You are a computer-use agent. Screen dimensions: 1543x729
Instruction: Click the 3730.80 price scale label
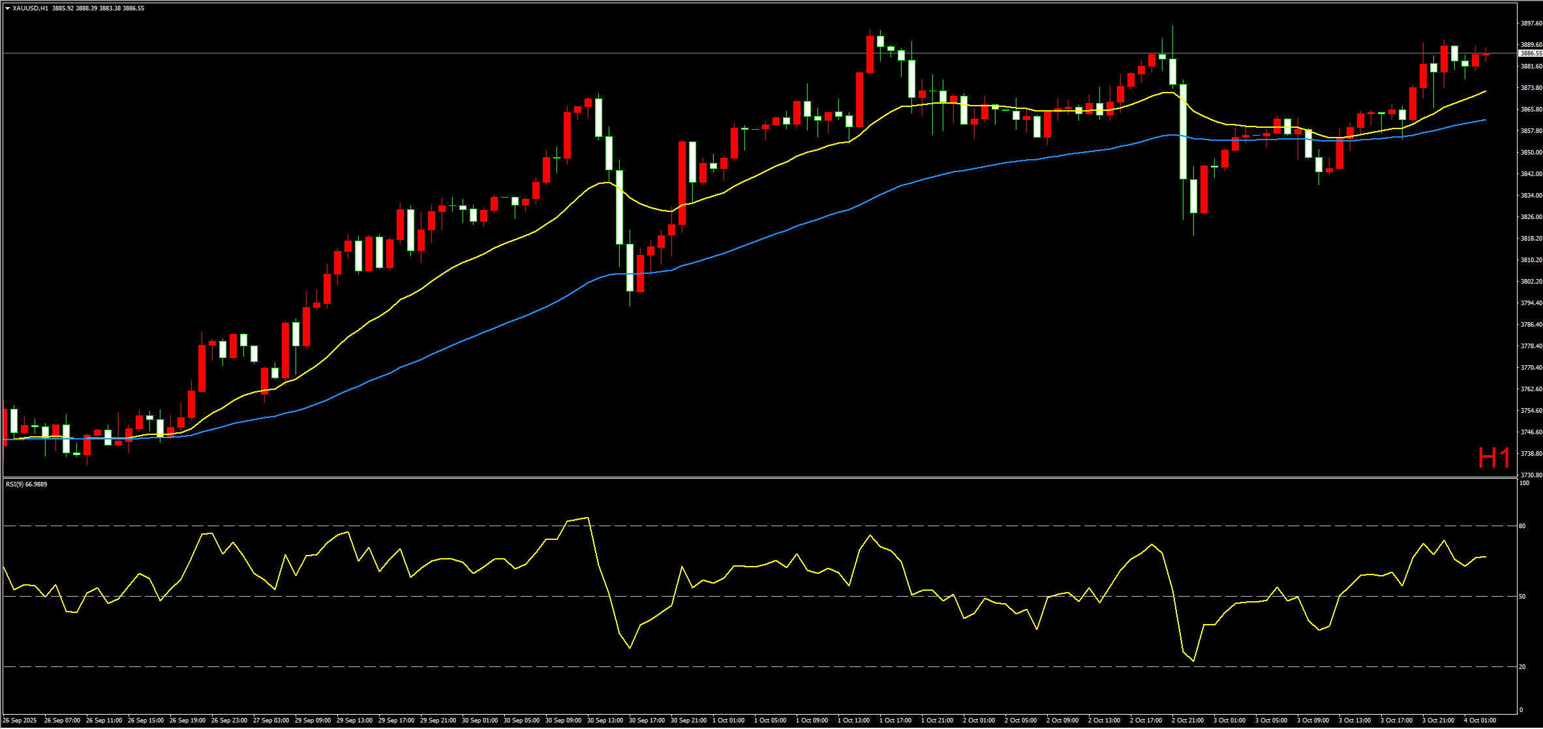1531,475
